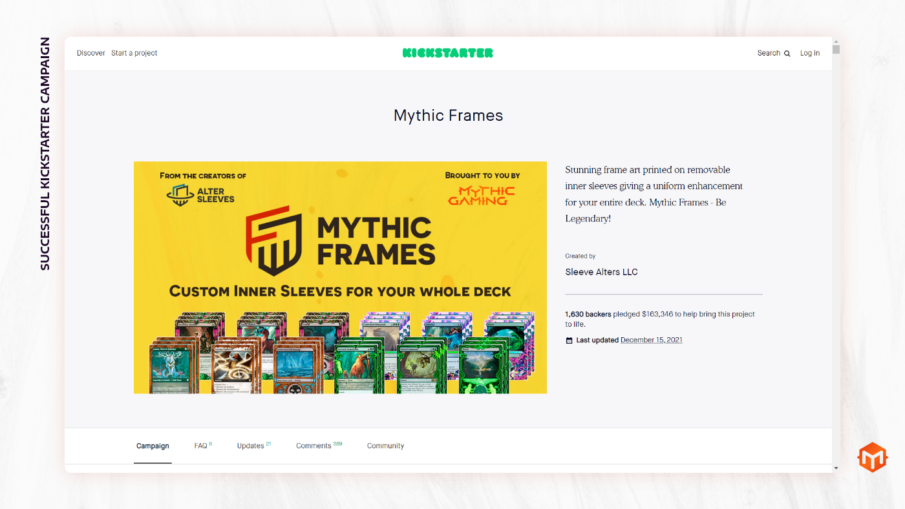Click the scrollbar down arrow
Screen dimensions: 905x509
(836, 468)
